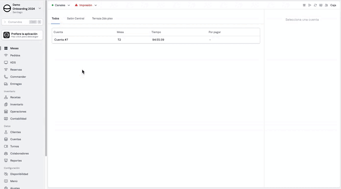Viewport: 341px width, 189px height.
Task: Click the Recetas flask icon
Action: [6, 97]
